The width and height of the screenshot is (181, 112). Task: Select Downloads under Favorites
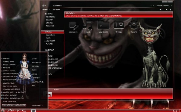[x=50, y=17]
